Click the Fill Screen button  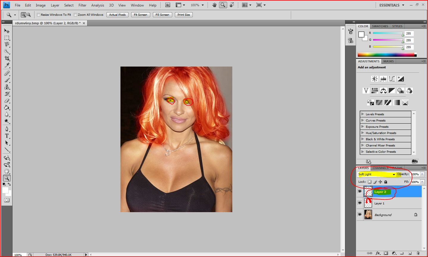pos(162,15)
